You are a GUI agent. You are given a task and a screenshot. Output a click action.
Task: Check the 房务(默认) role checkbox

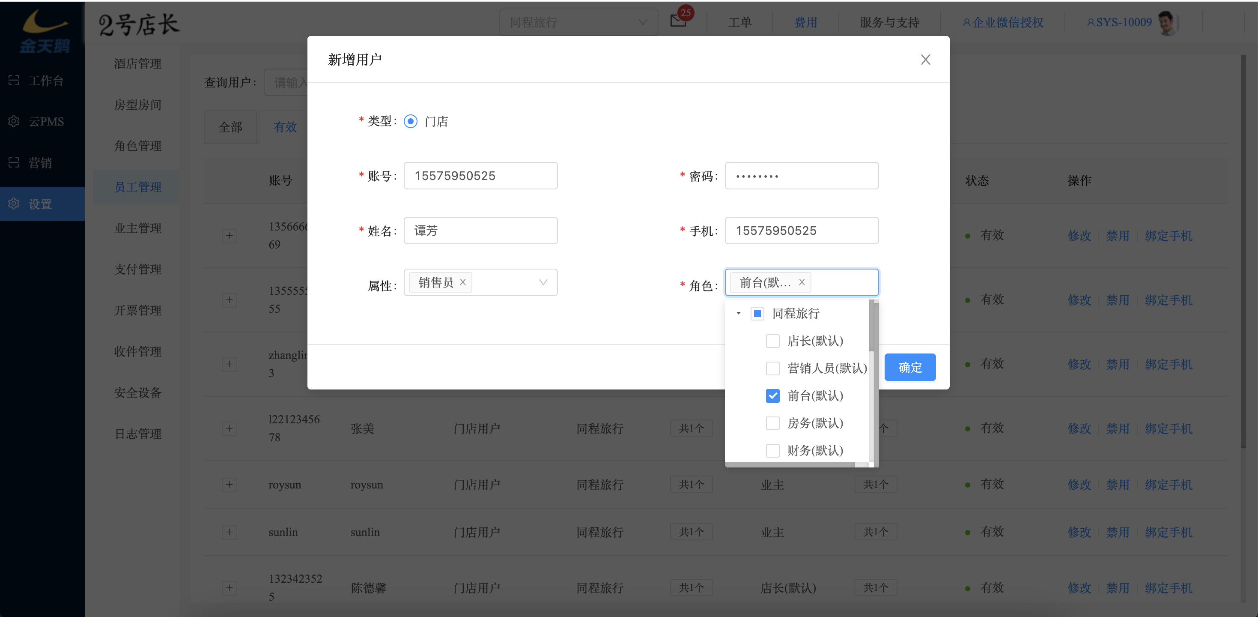(x=772, y=422)
